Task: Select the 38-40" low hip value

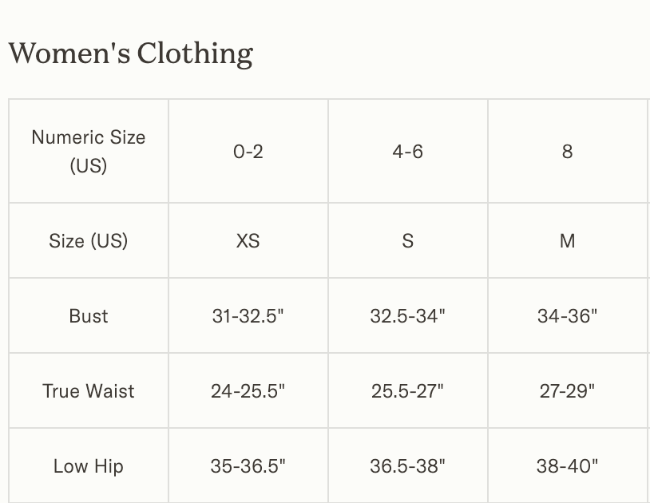Action: point(568,465)
